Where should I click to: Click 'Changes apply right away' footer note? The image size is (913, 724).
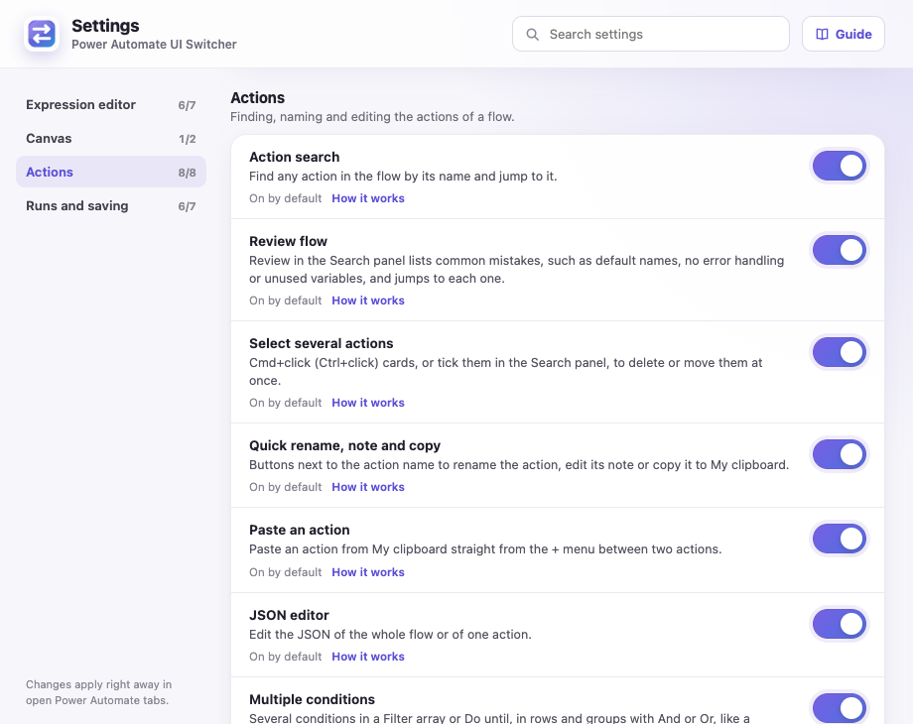coord(99,692)
